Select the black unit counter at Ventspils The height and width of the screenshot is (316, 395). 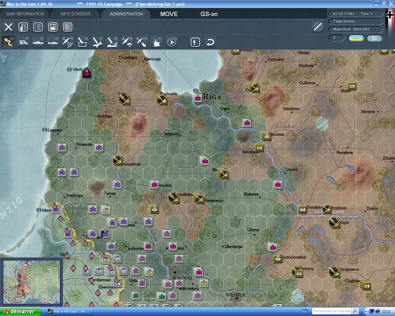(x=87, y=74)
